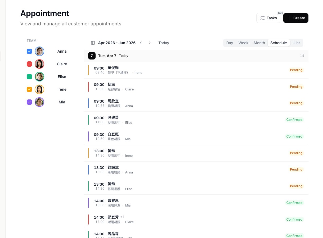323x238 pixels.
Task: Open Anna's avatar in the team list
Action: coord(39,51)
